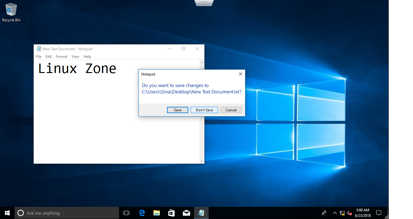Open the People icon in the system tray

pos(324,213)
